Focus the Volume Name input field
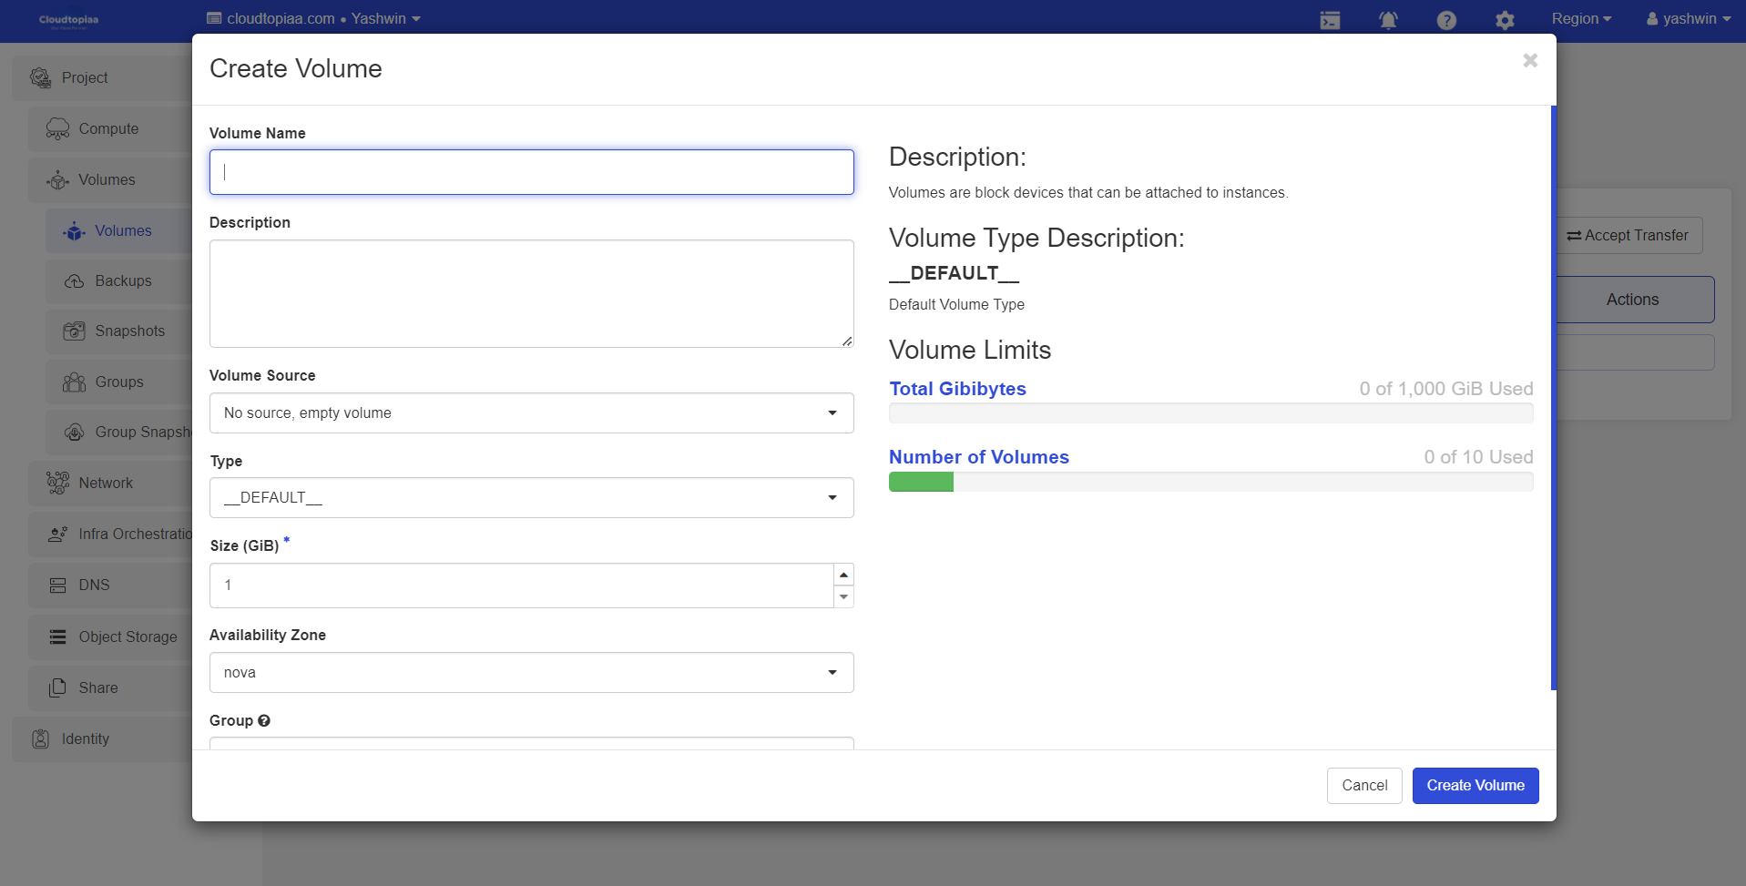 531,172
